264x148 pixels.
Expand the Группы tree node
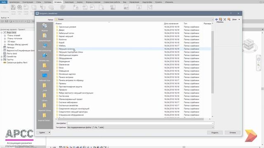[x=2, y=60]
